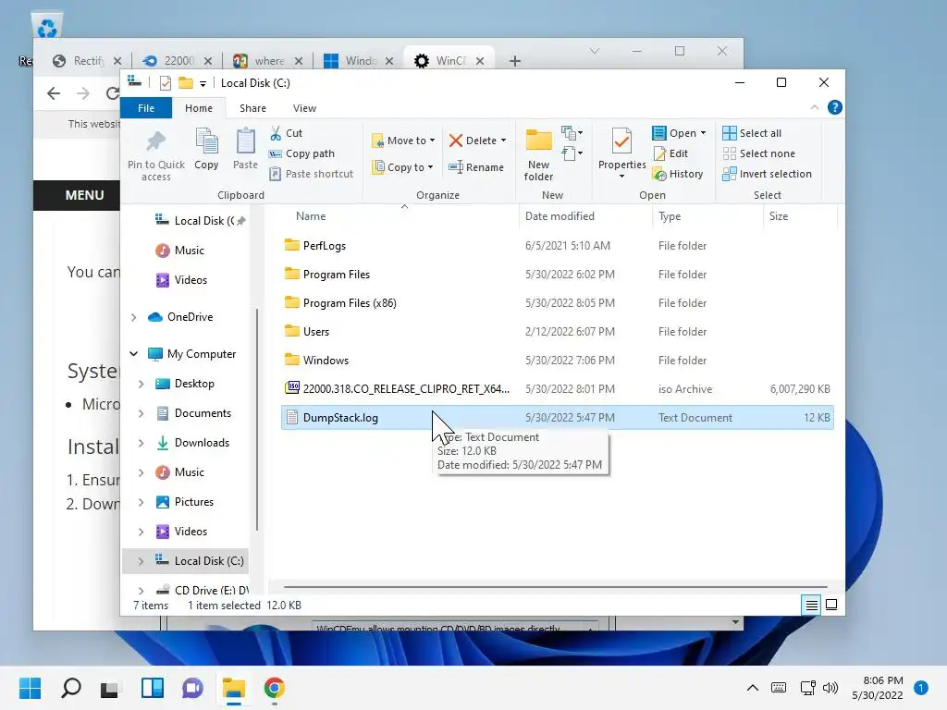Open Google Chrome from taskbar
The width and height of the screenshot is (947, 710).
point(274,688)
